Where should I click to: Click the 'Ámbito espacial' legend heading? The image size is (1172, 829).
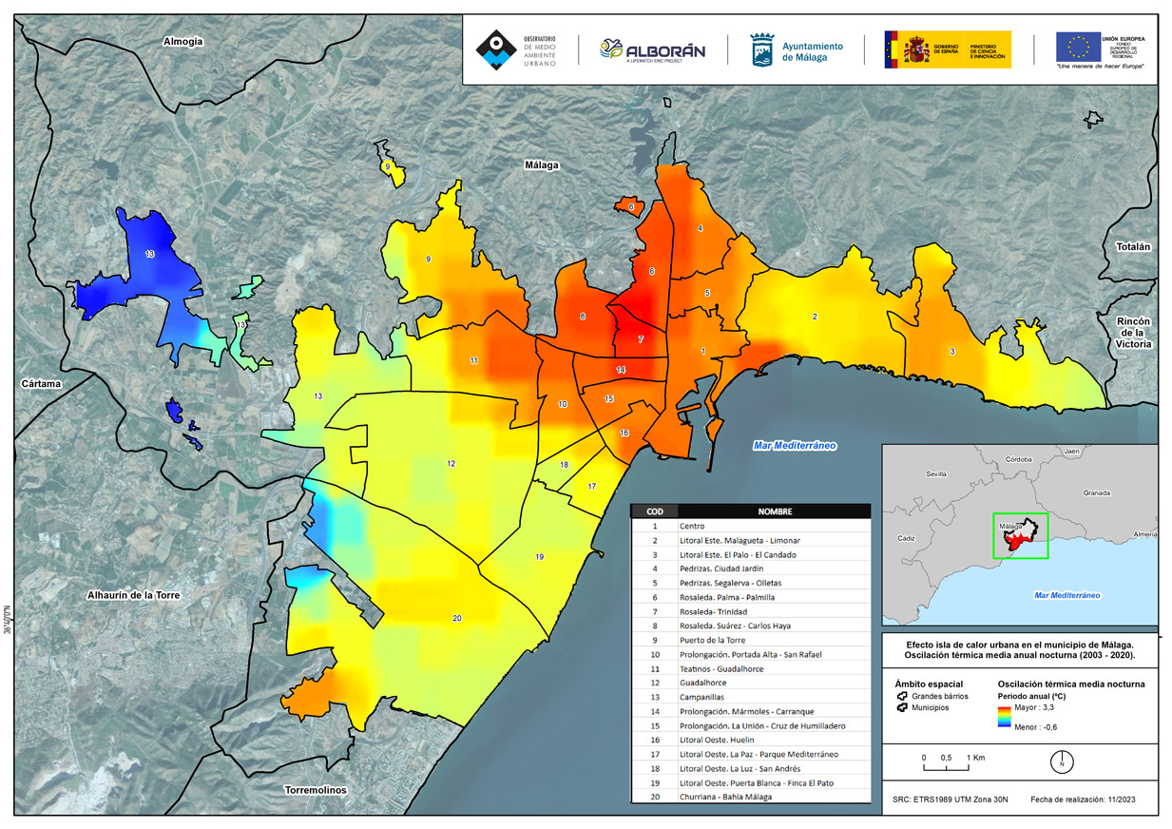929,684
